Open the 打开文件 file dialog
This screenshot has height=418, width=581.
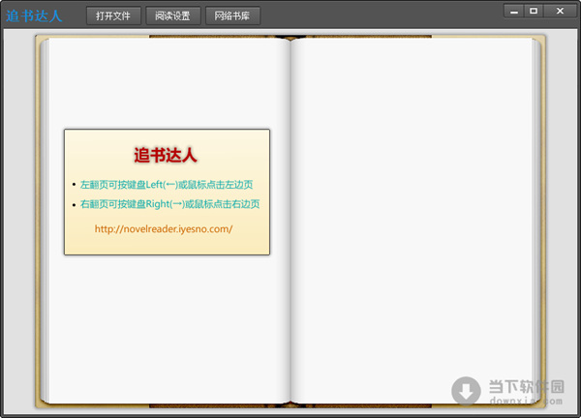[113, 15]
